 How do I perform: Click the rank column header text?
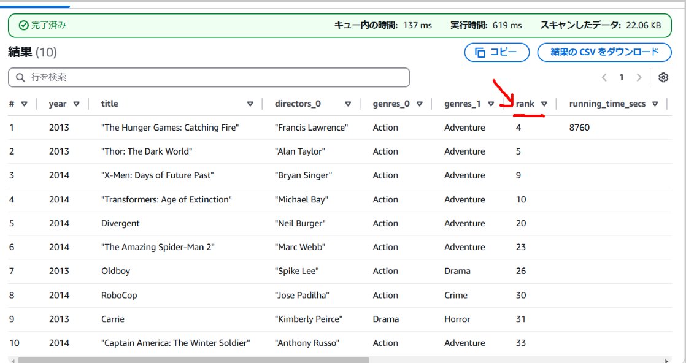(525, 104)
